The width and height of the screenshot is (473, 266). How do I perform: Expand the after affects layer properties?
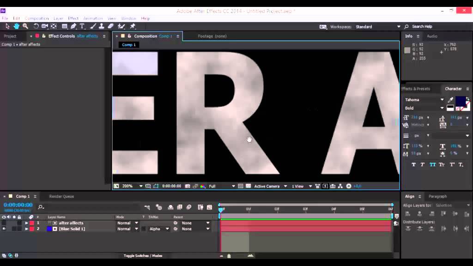[x=26, y=223]
